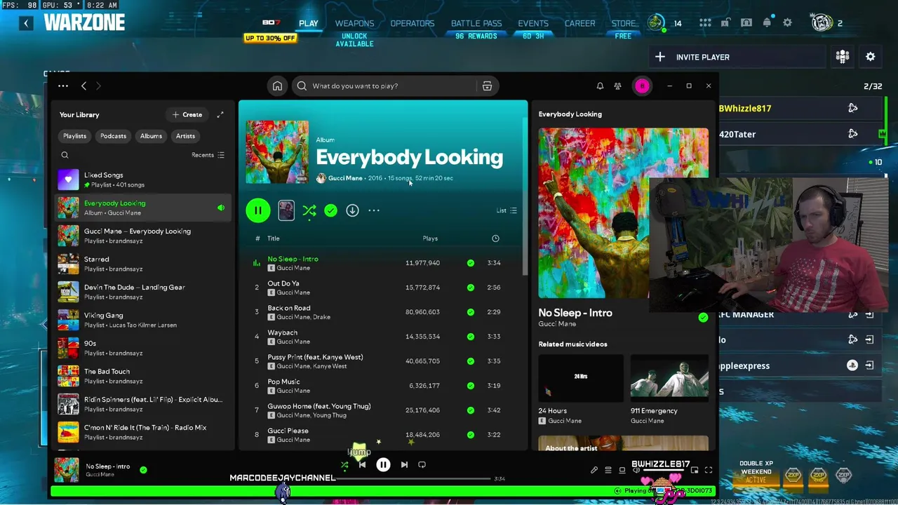898x505 pixels.
Task: Click the album preview thumbnail next to pause
Action: [x=286, y=210]
